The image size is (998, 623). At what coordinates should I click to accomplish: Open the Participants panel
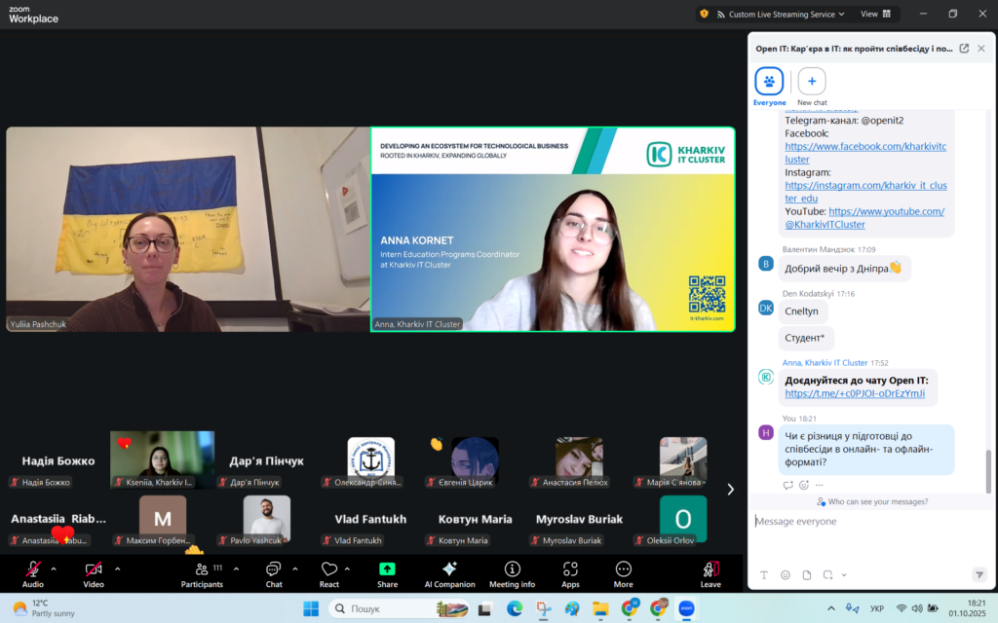201,571
